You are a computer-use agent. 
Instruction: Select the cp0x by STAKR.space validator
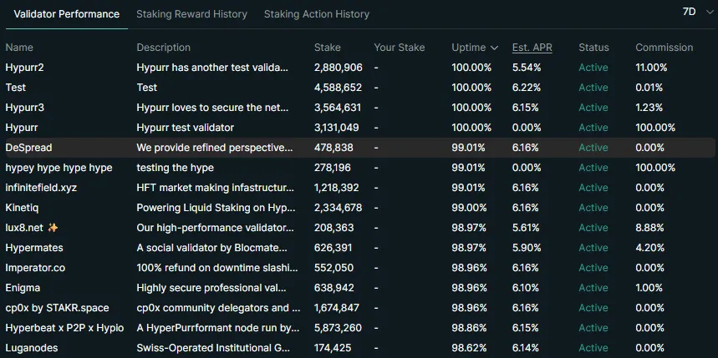(57, 308)
